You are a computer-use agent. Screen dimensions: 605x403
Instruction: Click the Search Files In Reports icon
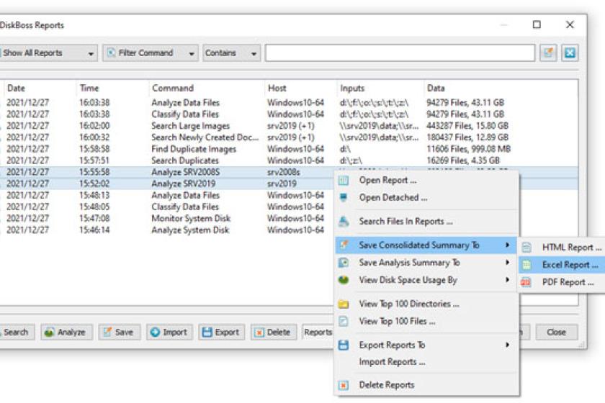(344, 222)
